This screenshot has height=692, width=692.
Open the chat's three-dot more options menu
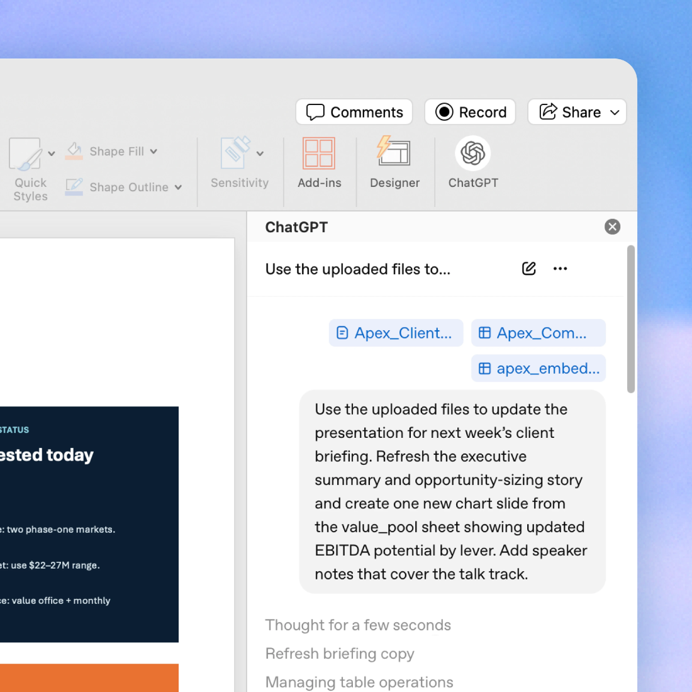560,269
